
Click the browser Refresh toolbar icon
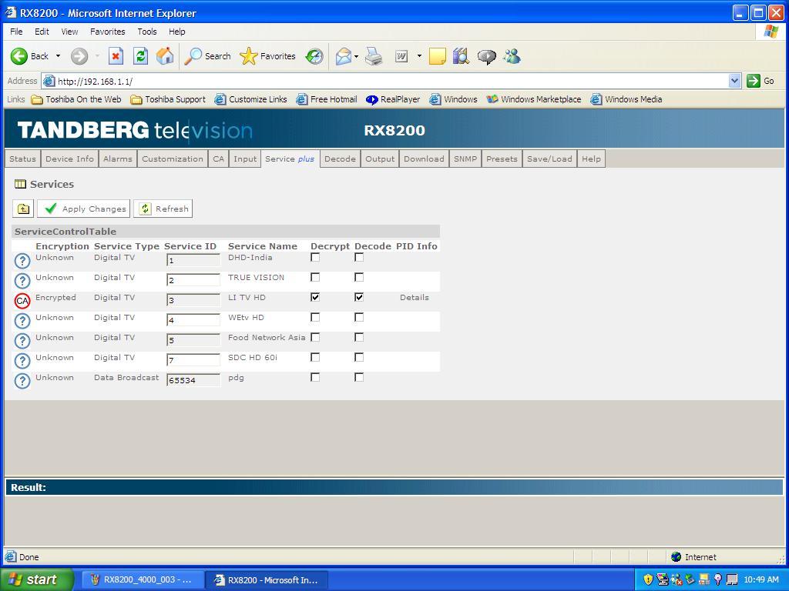140,56
